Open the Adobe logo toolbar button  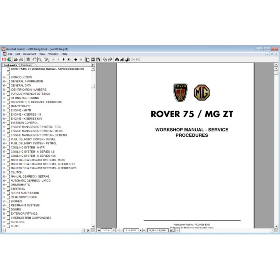[x=4, y=60]
